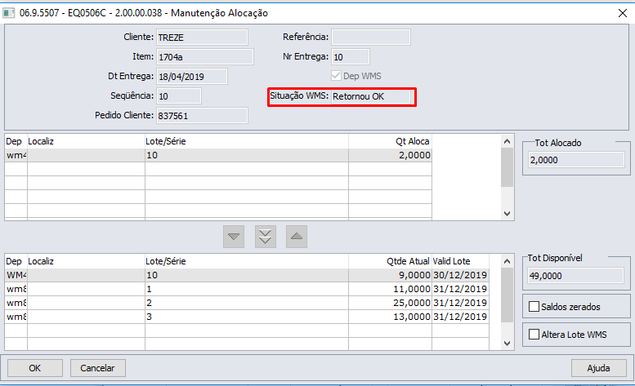Click the move-up arrow icon
635x386 pixels.
[297, 237]
